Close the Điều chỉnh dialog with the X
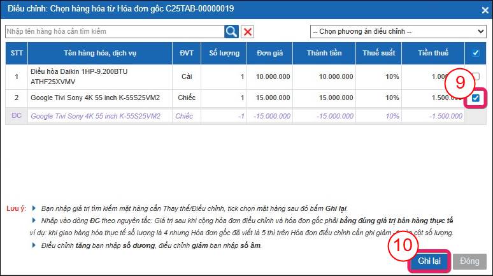The height and width of the screenshot is (276, 493). (480, 10)
